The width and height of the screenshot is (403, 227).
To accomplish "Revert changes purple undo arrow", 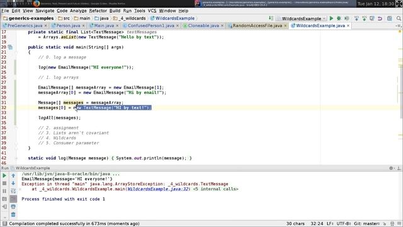I will tap(380, 18).
